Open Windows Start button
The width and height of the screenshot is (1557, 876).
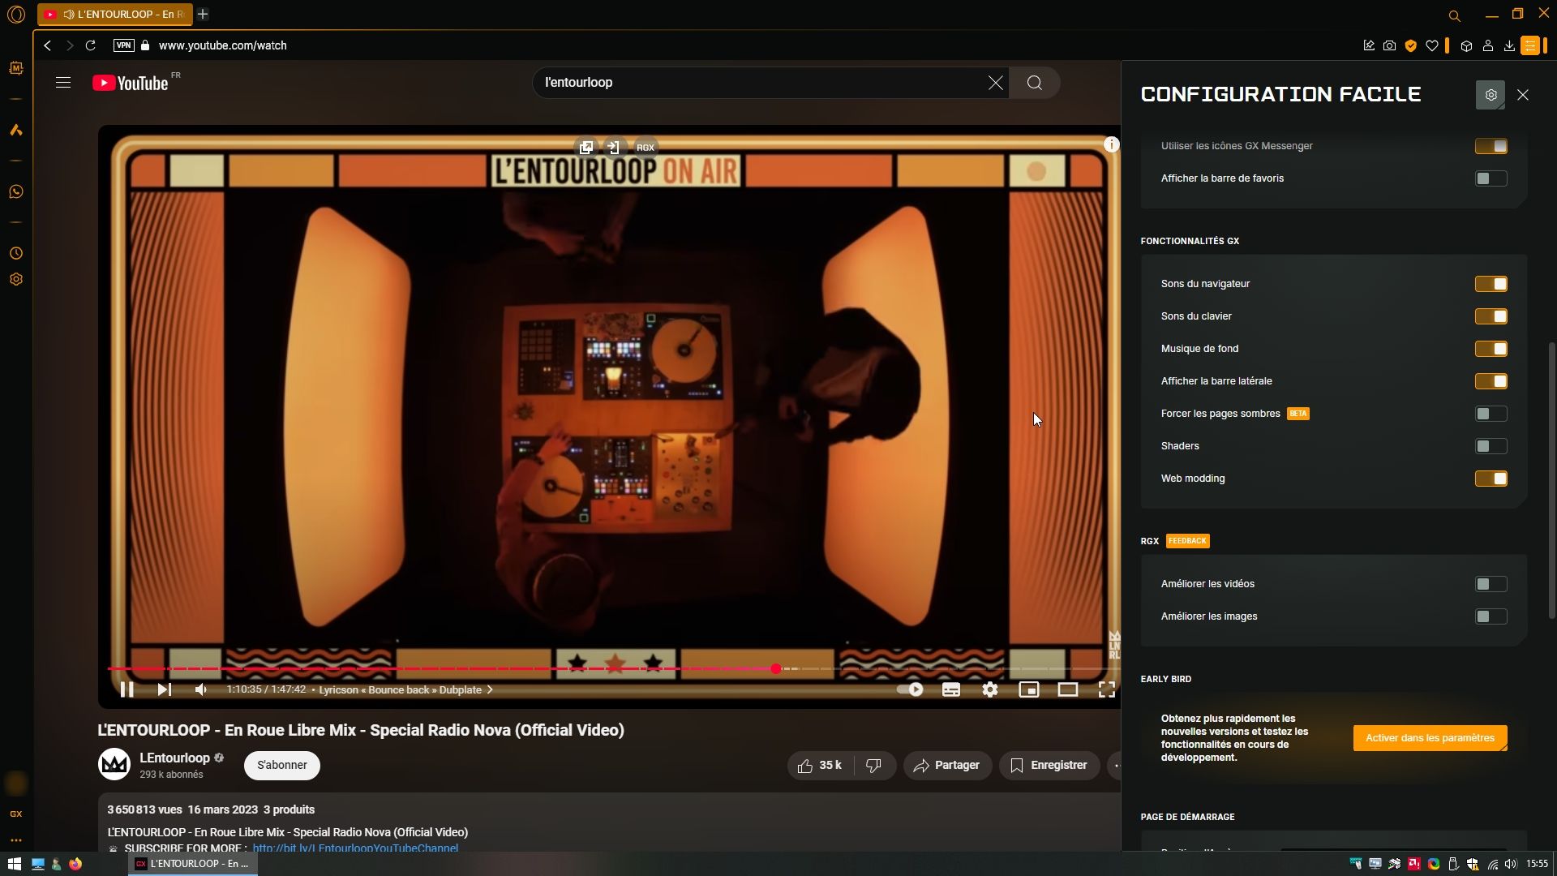(x=14, y=864)
